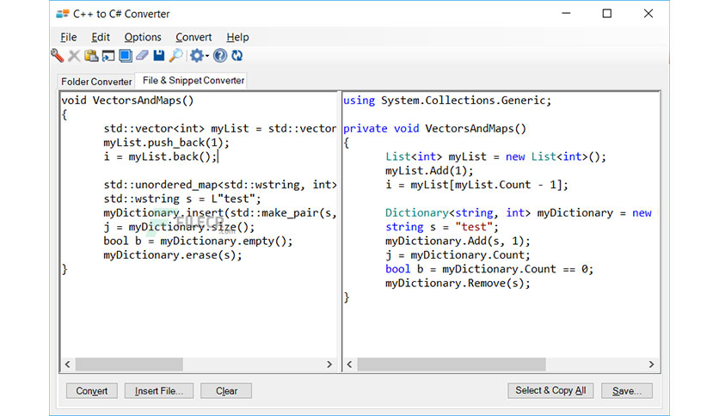Click 'private void VectorsAndMaps()' in C# pane

[x=434, y=128]
